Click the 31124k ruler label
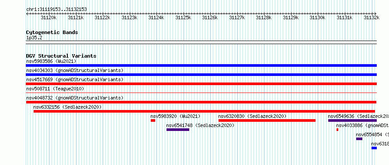The height and width of the screenshot is (165, 389). (x=156, y=17)
